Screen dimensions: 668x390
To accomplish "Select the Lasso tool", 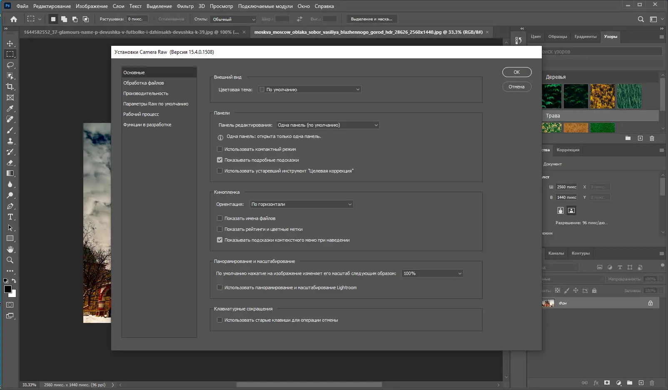I will pyautogui.click(x=10, y=65).
